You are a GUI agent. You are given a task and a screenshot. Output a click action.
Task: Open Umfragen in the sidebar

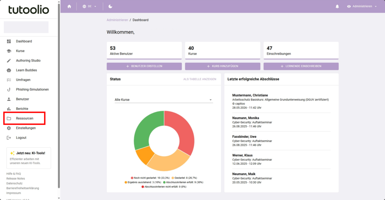tap(23, 80)
